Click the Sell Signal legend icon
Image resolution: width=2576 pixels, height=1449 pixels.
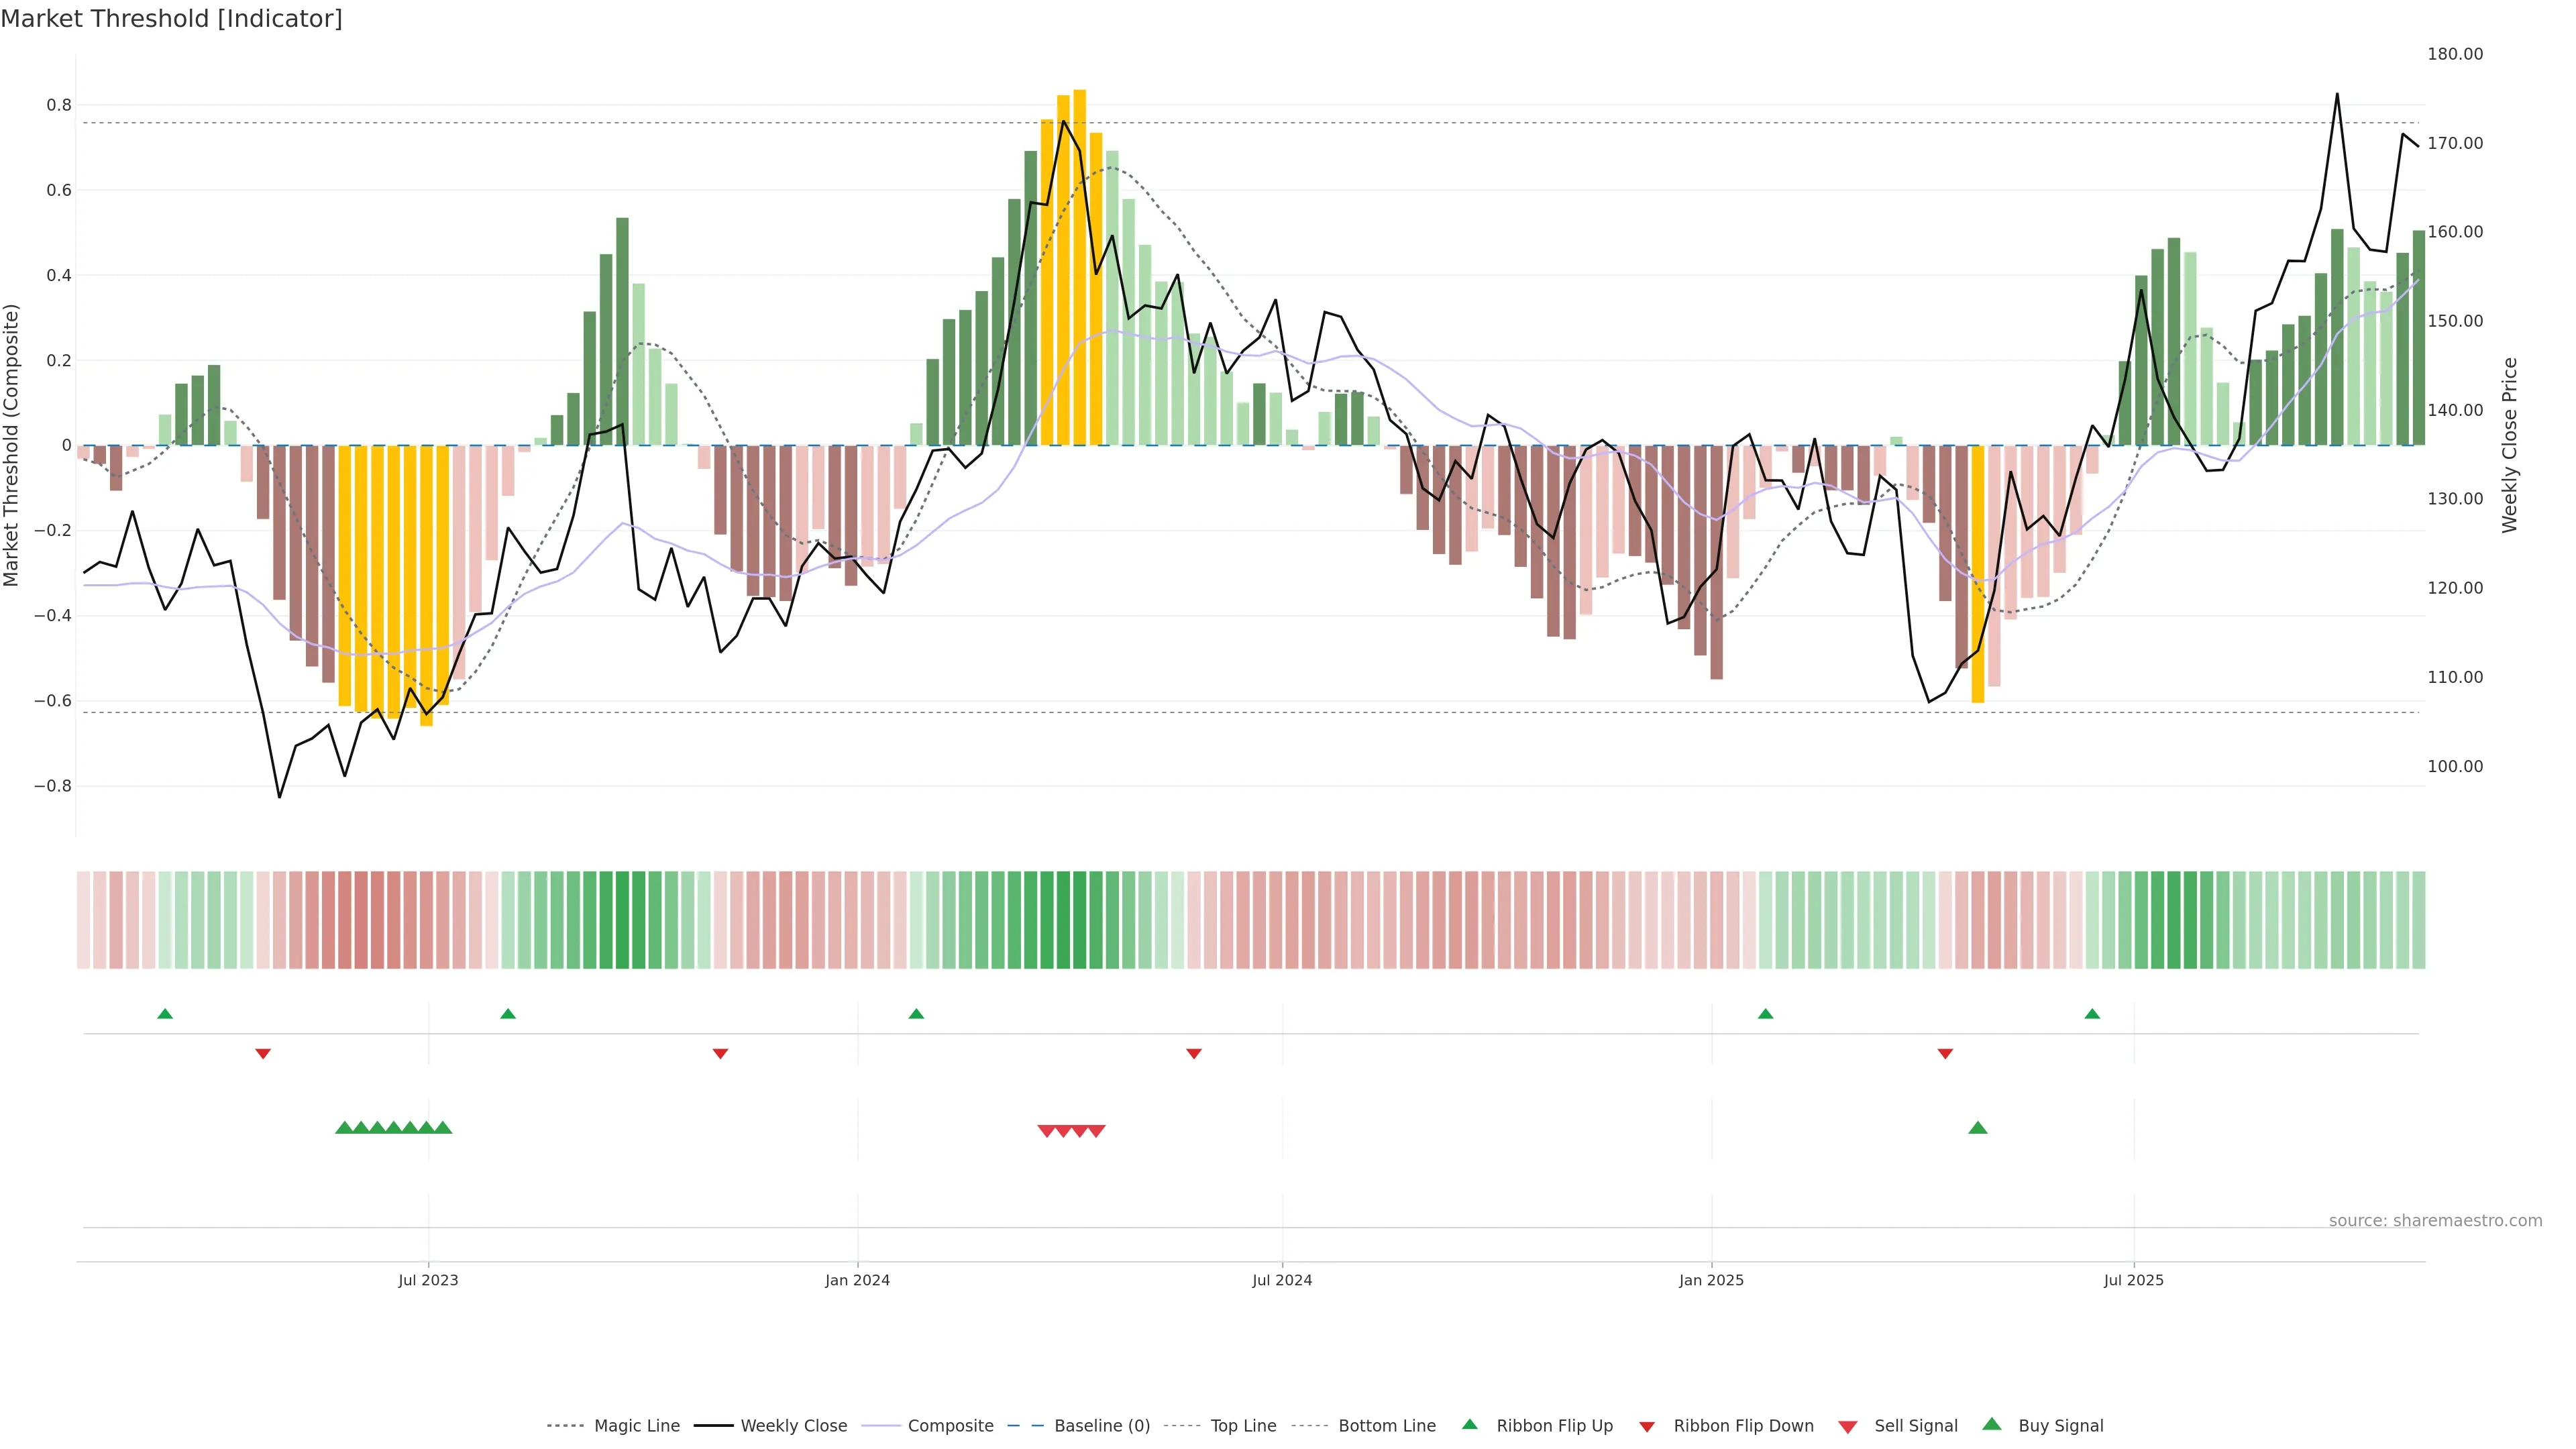pos(1848,1427)
